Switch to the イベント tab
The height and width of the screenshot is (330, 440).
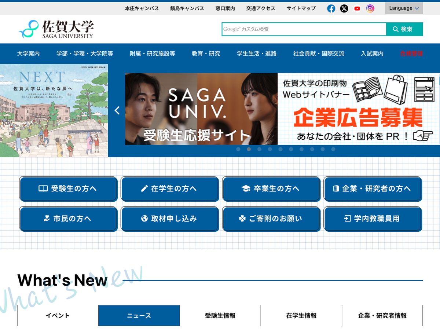click(58, 316)
